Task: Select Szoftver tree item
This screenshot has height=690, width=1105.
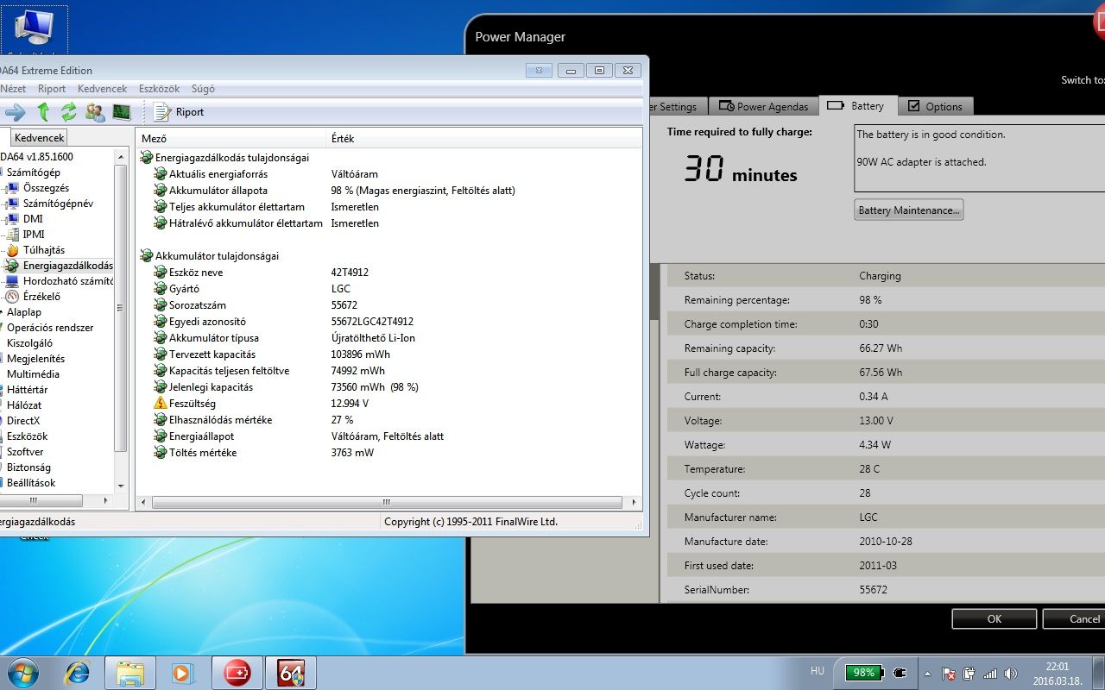Action: [x=25, y=452]
